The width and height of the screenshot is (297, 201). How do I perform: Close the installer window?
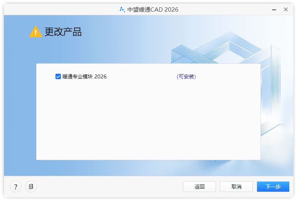click(x=286, y=9)
